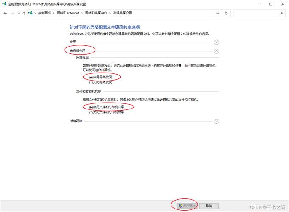Image resolution: width=289 pixels, height=212 pixels.
Task: Go back using the Back arrow
Action: [5, 13]
